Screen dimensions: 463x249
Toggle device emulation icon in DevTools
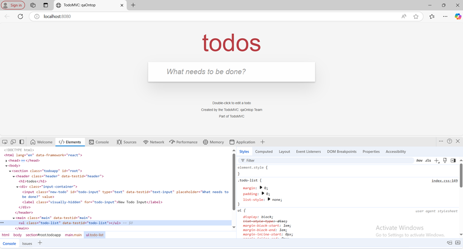coord(13,142)
